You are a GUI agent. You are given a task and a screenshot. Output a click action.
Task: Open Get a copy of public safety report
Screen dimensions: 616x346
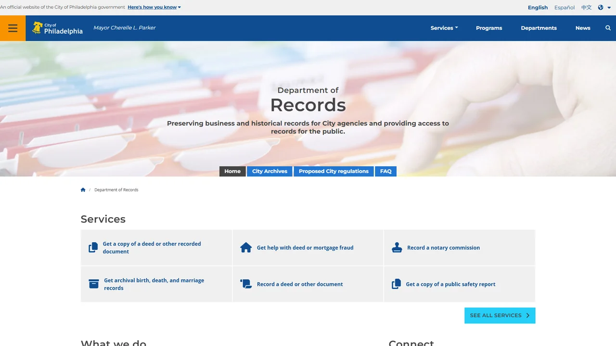pyautogui.click(x=460, y=284)
